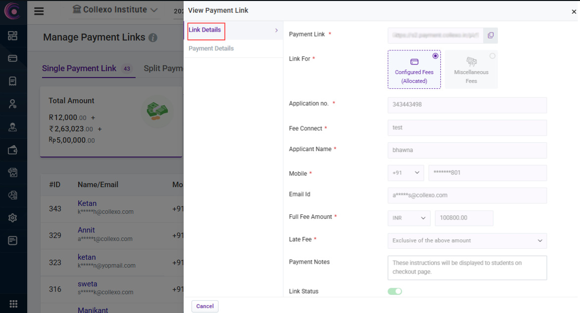Close the View Payment Link panel
580x313 pixels.
tap(574, 12)
